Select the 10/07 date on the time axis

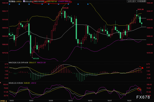(31, 101)
